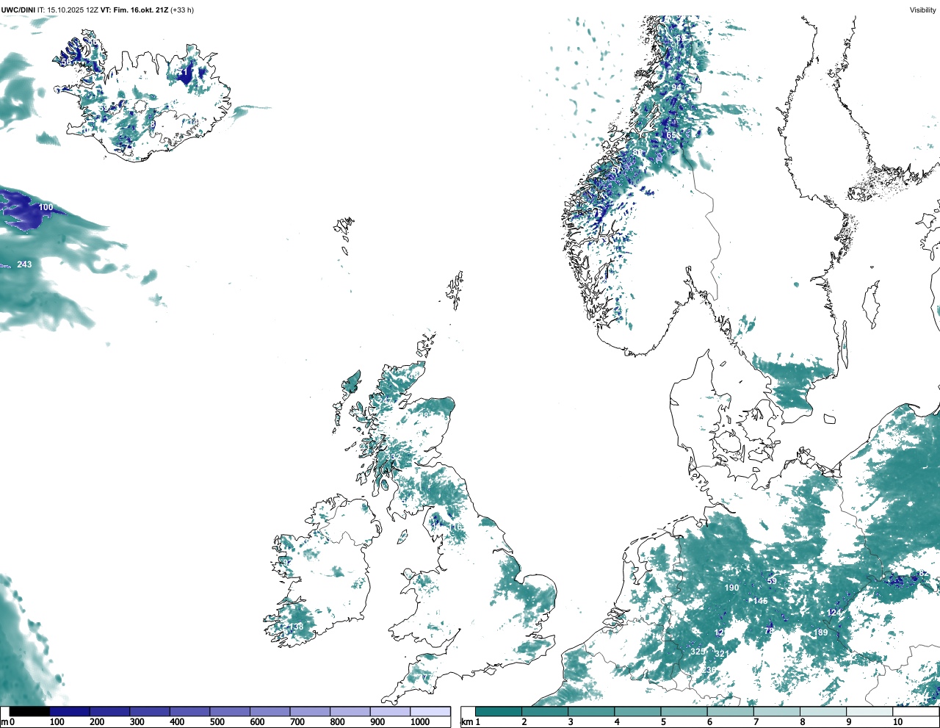This screenshot has height=728, width=940.
Task: Click the black 0–100 m legend swatch
Action: click(29, 711)
